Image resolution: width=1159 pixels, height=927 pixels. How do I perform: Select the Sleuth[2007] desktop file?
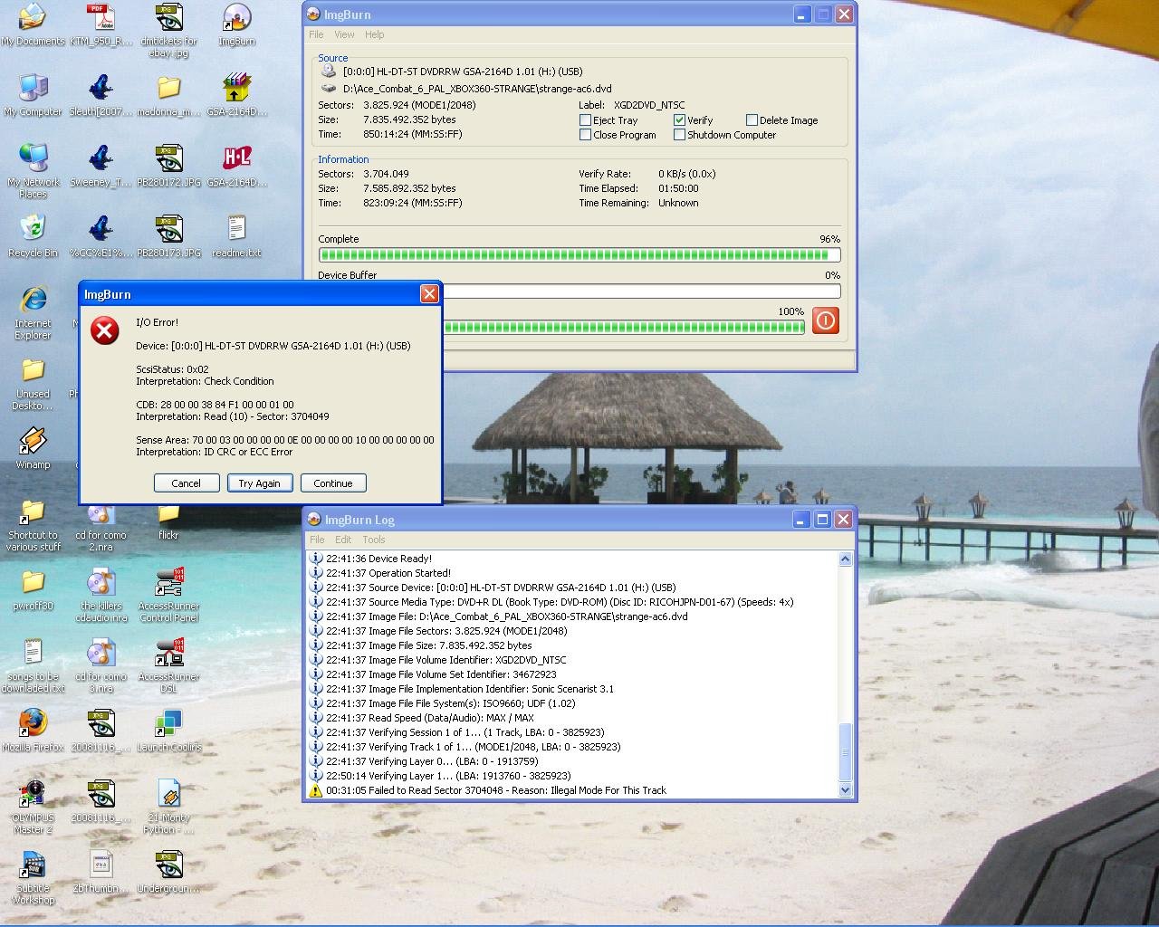pyautogui.click(x=101, y=95)
